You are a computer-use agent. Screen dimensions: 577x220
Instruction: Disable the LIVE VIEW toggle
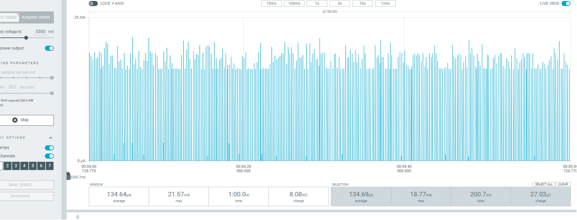(x=565, y=4)
